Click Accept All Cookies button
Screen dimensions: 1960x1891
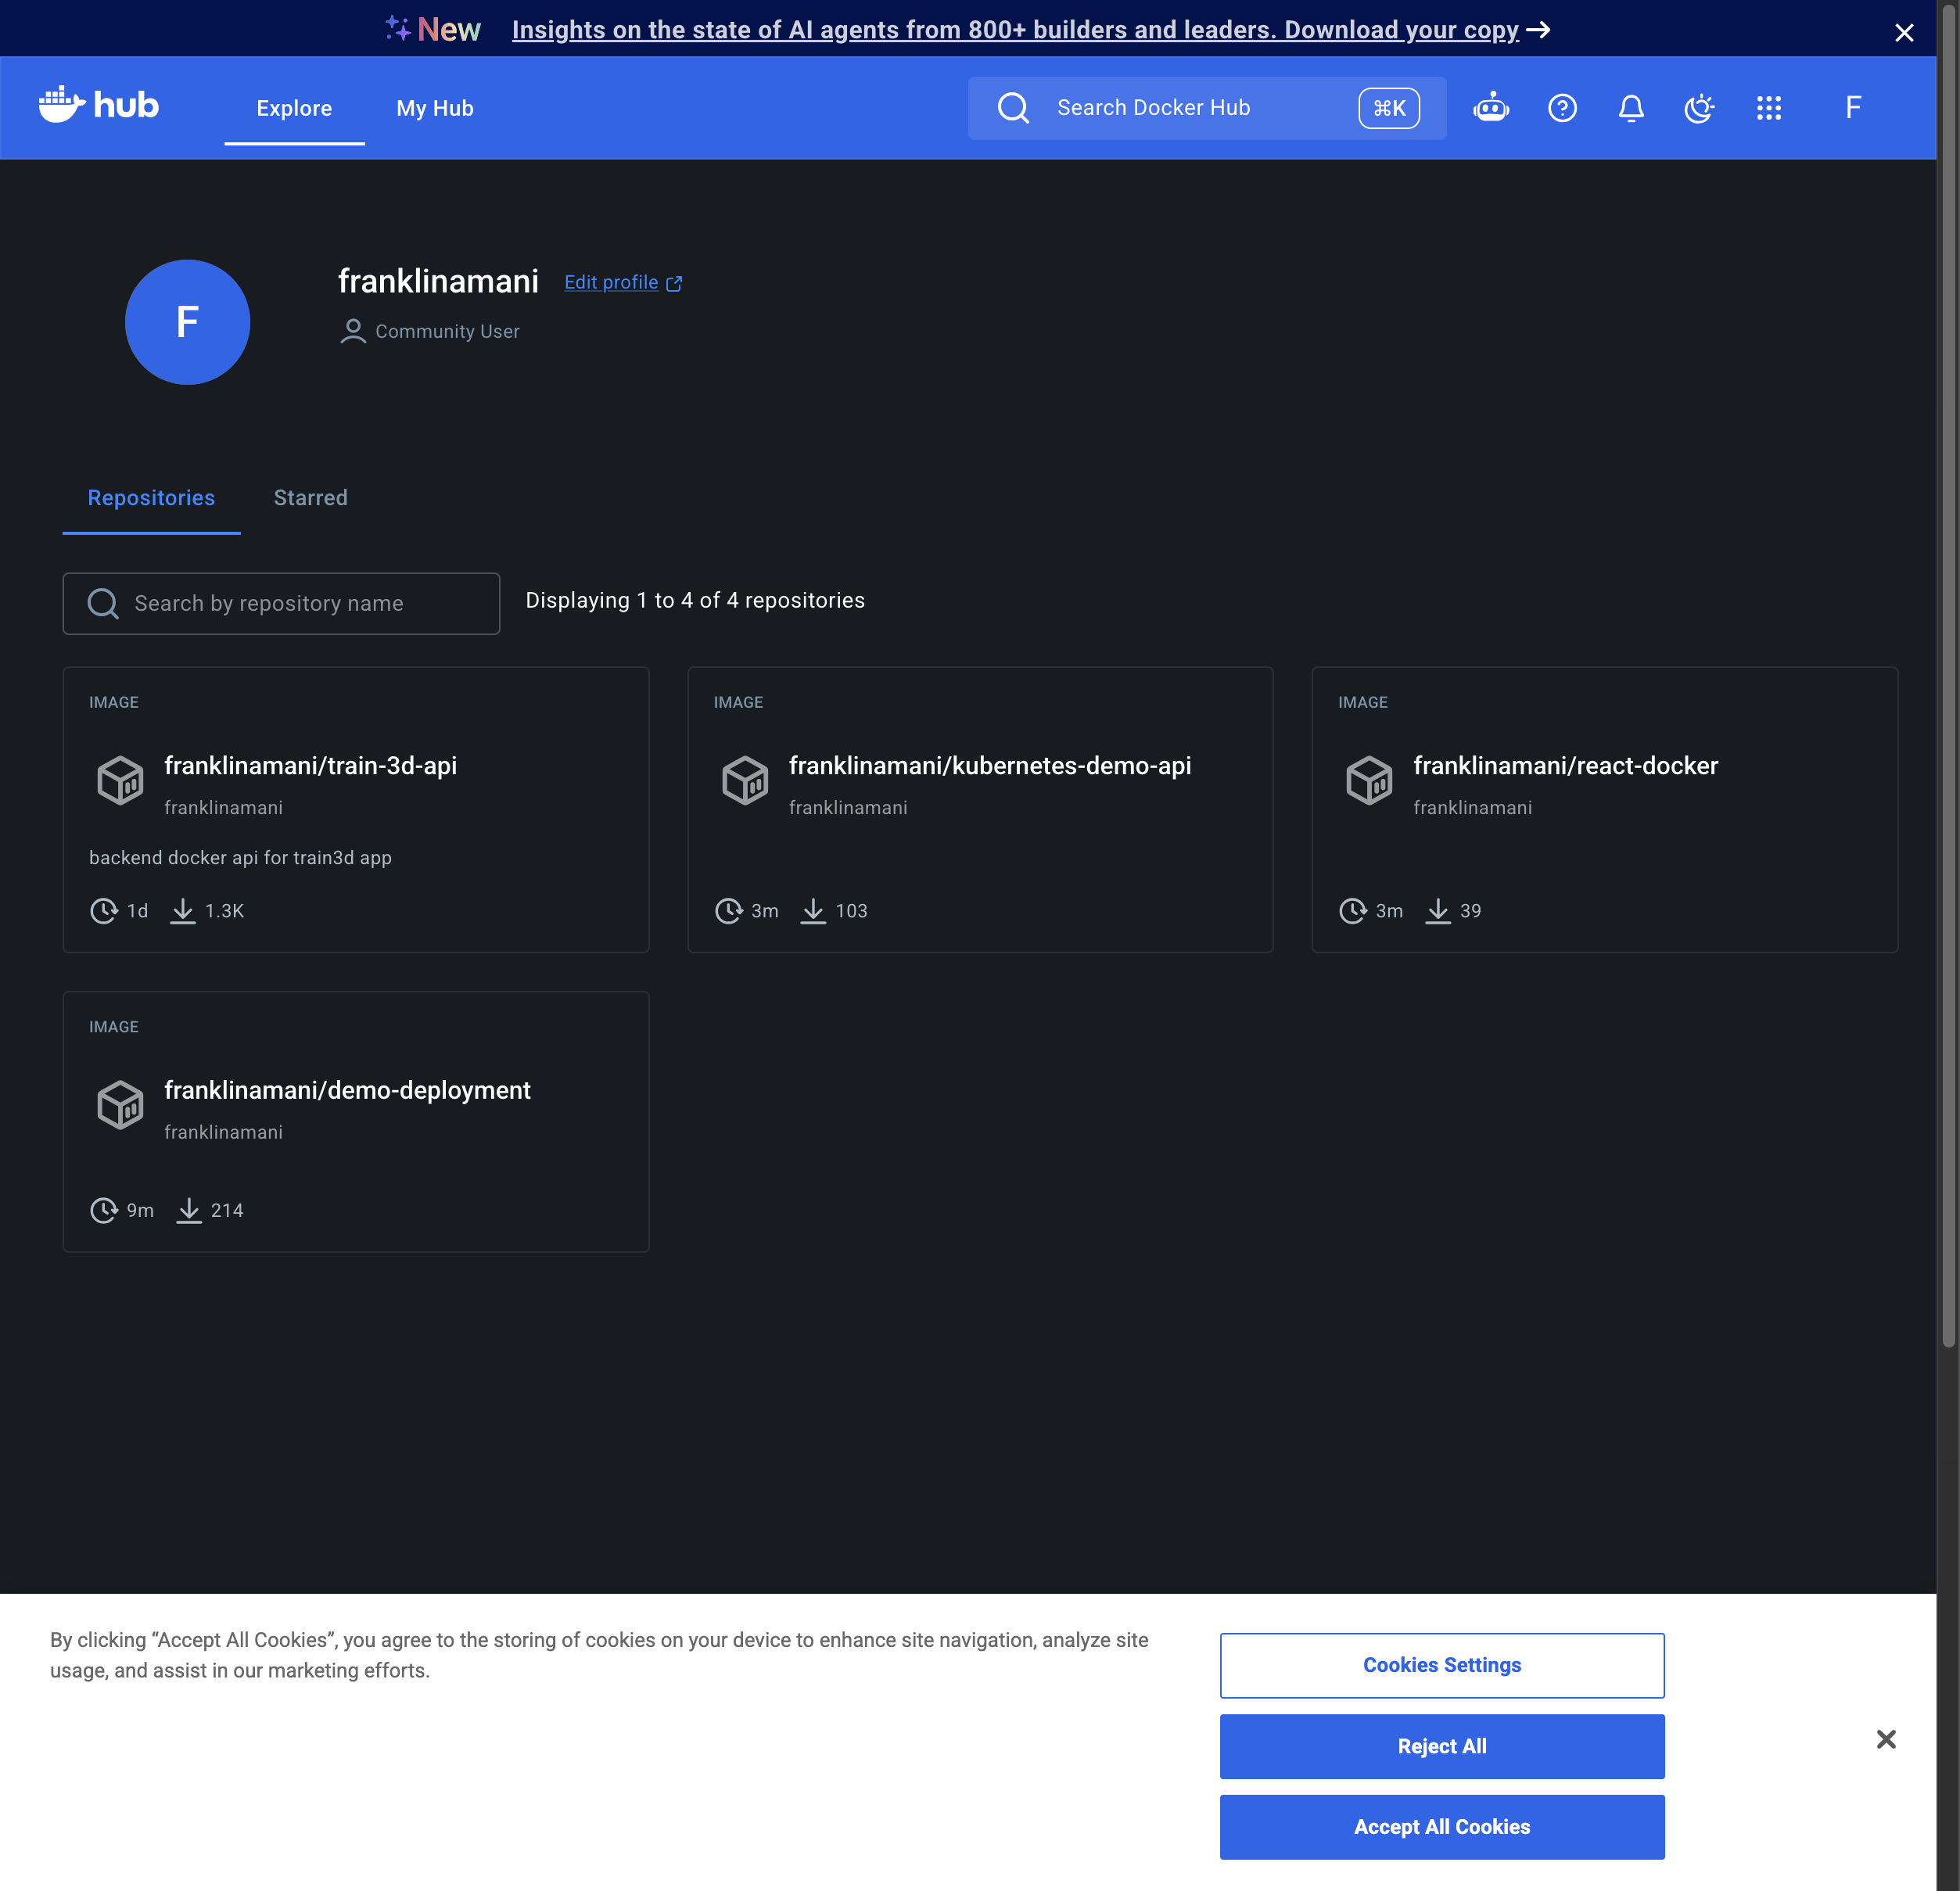click(x=1441, y=1826)
